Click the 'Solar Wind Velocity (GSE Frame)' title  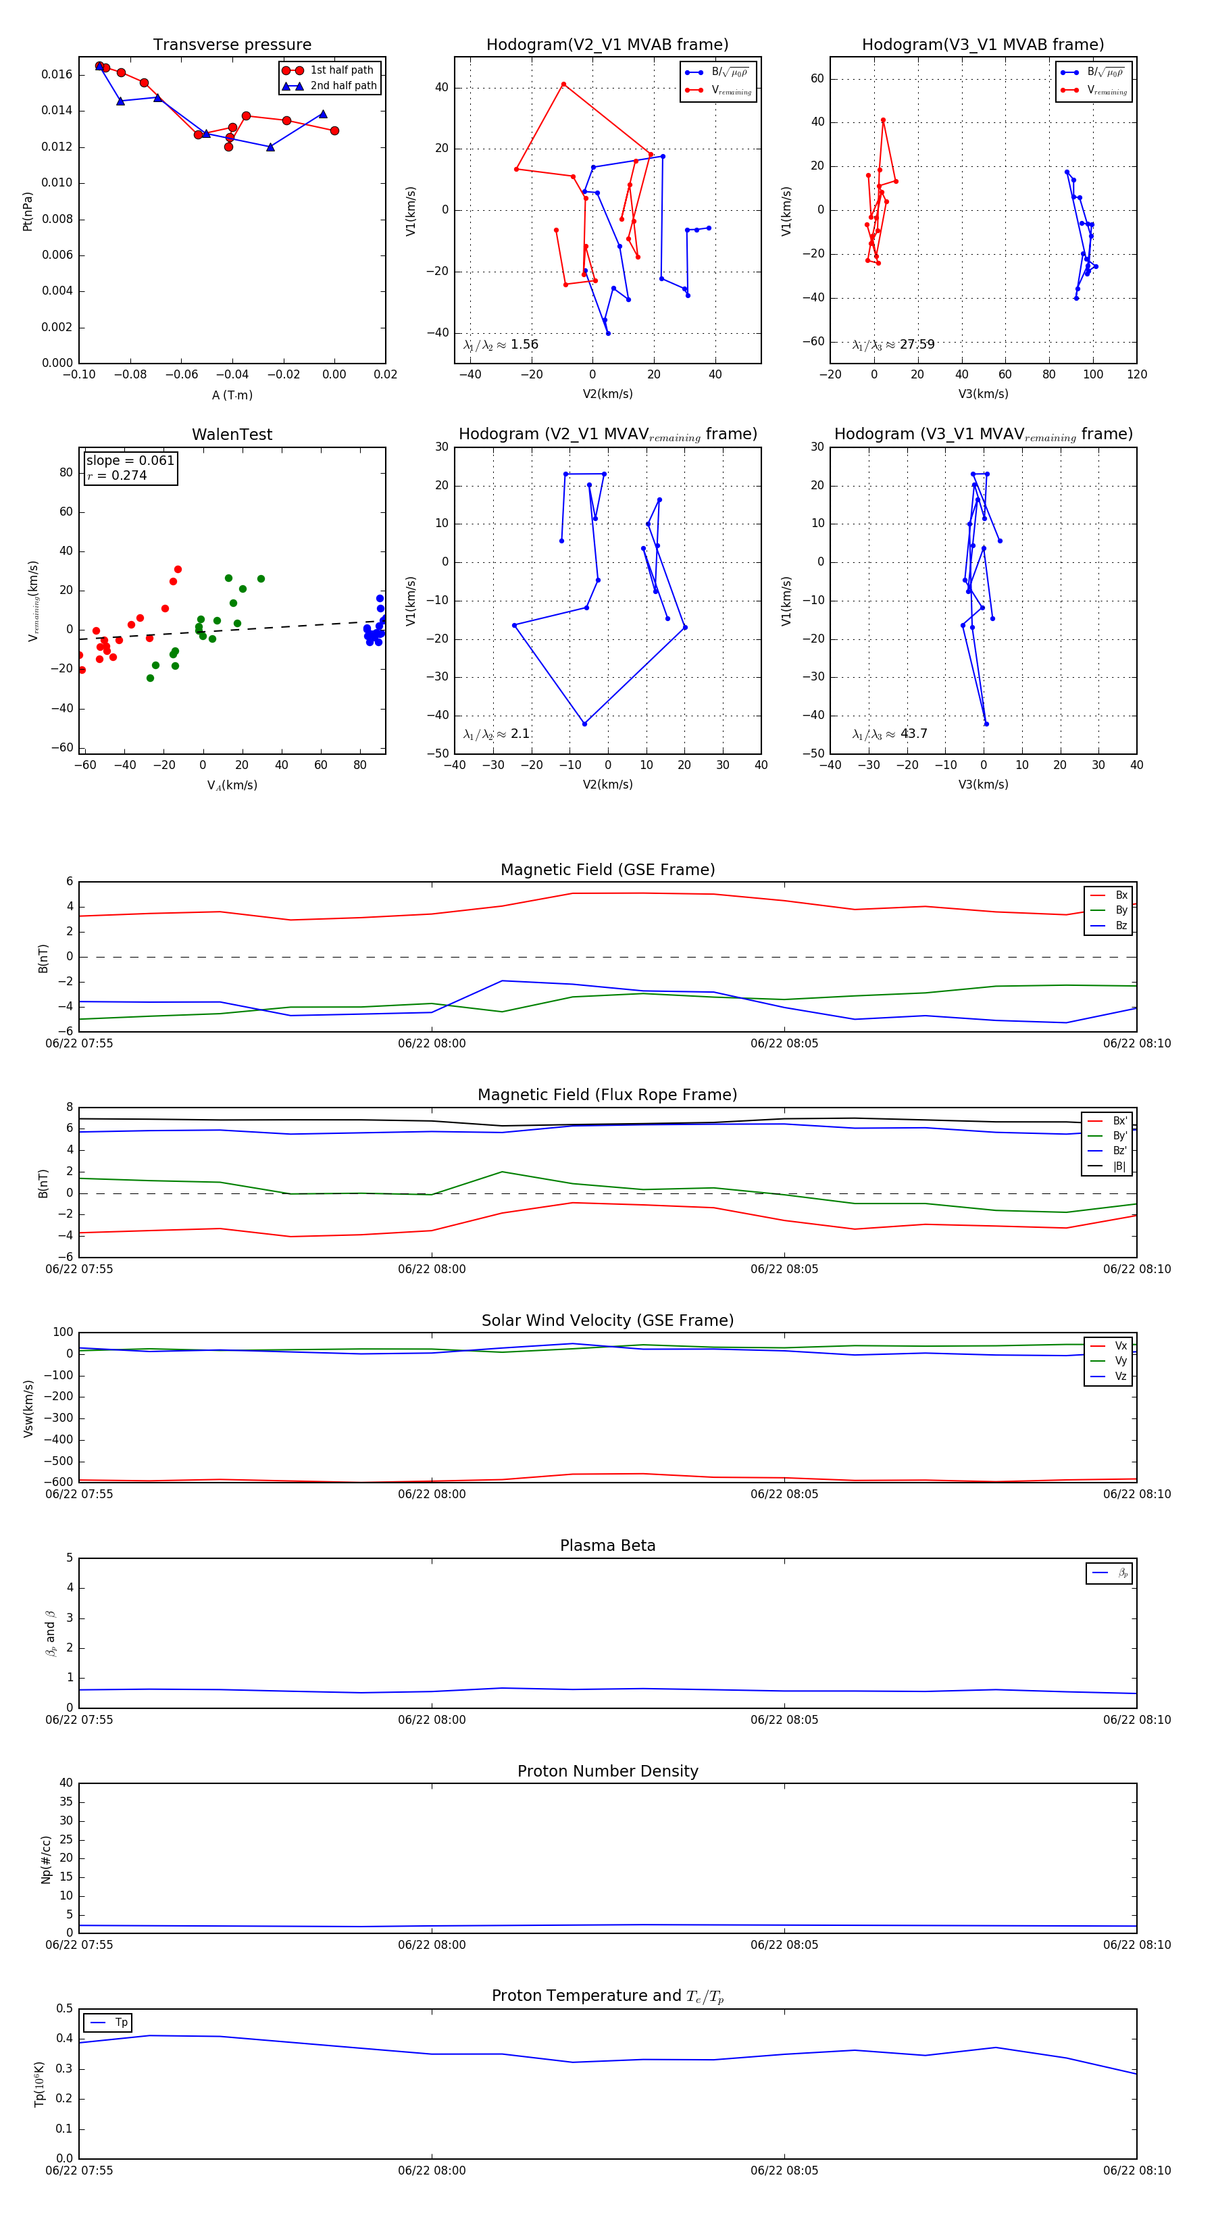point(607,1320)
